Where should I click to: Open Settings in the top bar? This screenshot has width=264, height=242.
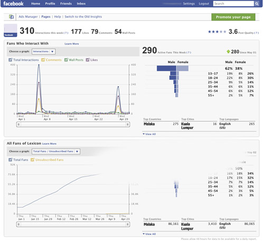(x=189, y=4)
